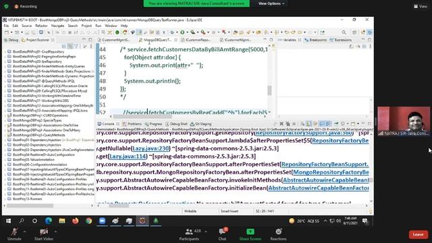Switch to the active Debug perspective button
This screenshot has height=243, width=432.
pyautogui.click(x=370, y=32)
